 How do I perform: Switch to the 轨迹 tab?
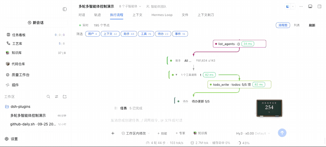(97, 15)
